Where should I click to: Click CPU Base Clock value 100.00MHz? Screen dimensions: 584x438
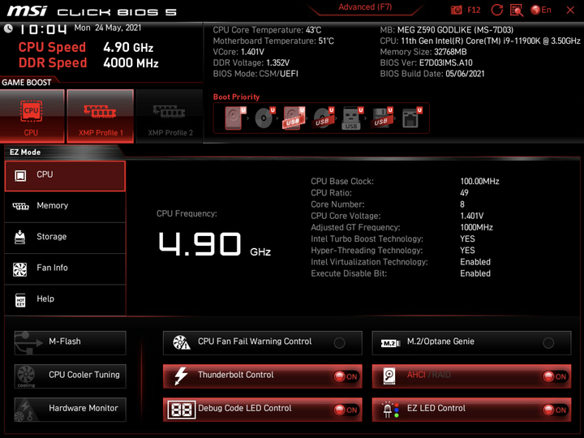pos(479,182)
